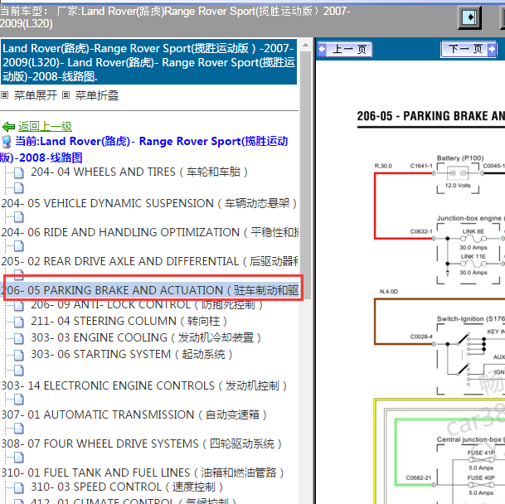Open 204-05 VEHICLE DYNAMIC SUSPENSION
Viewport: 505px width, 504px height.
click(x=148, y=204)
